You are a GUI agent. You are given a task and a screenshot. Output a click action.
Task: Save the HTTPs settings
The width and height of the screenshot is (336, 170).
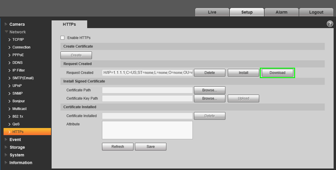151,147
